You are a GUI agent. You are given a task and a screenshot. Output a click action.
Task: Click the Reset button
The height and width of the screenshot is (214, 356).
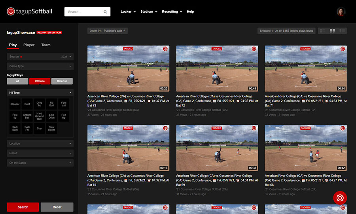point(57,207)
